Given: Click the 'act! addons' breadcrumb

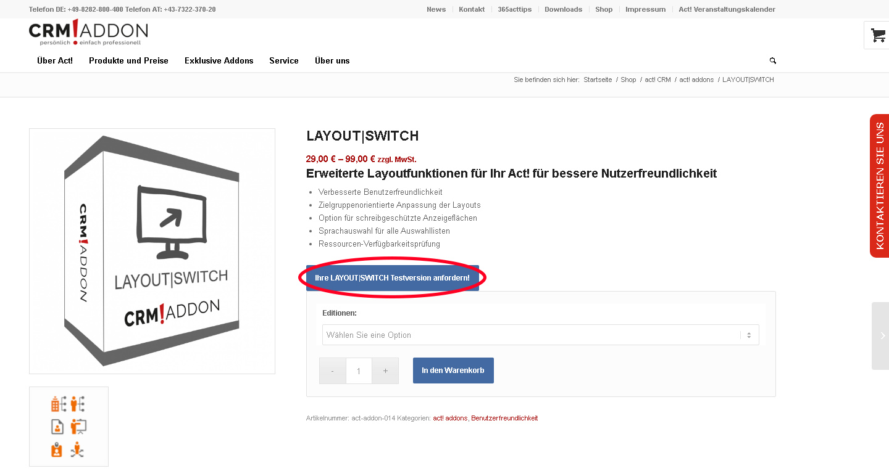Looking at the screenshot, I should (696, 80).
